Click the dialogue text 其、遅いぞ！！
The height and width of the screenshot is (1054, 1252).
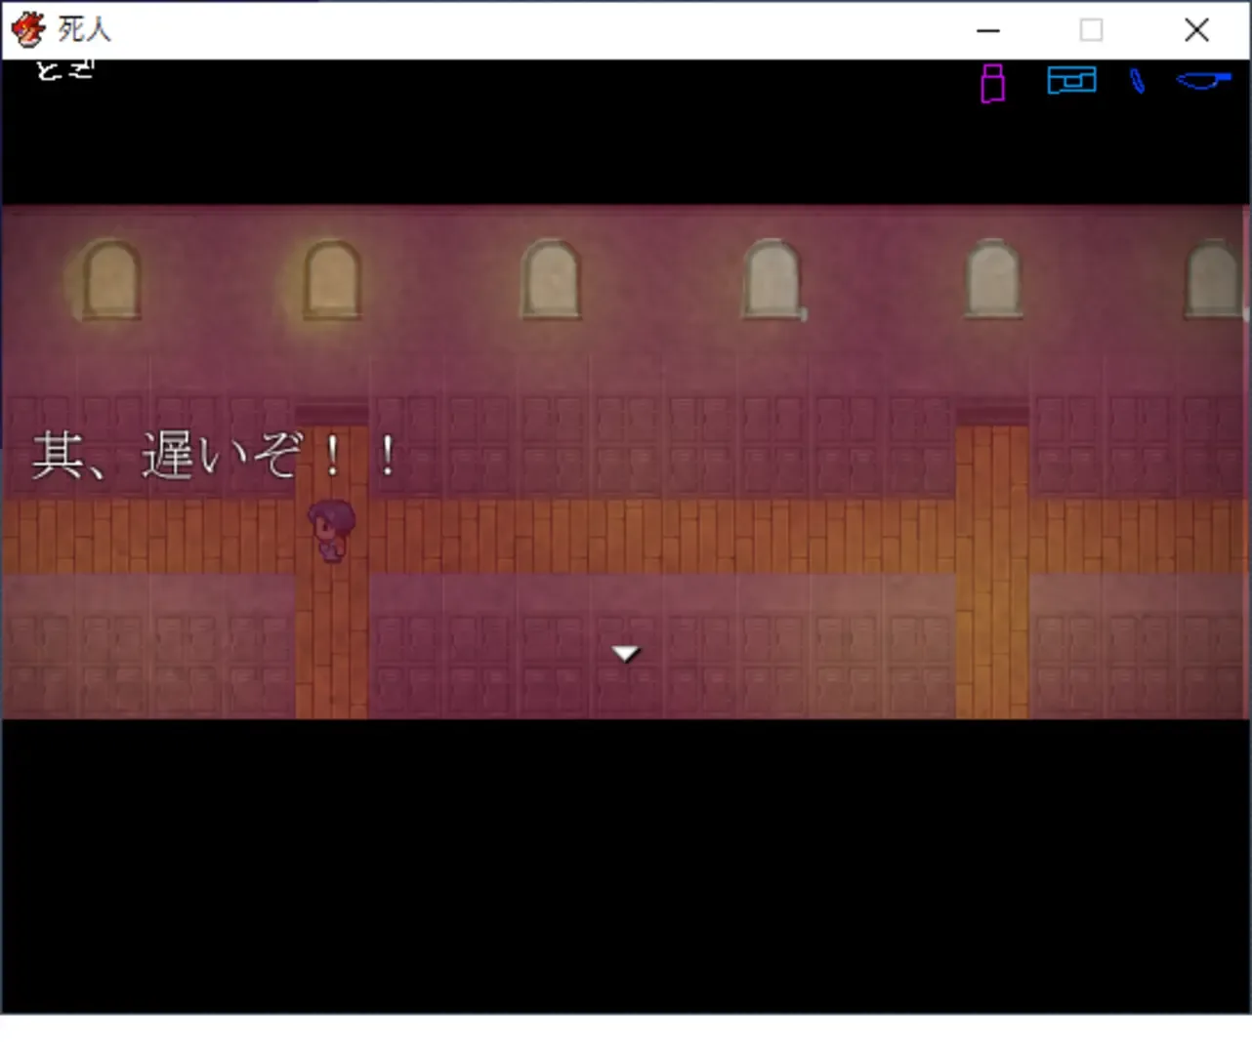point(213,454)
